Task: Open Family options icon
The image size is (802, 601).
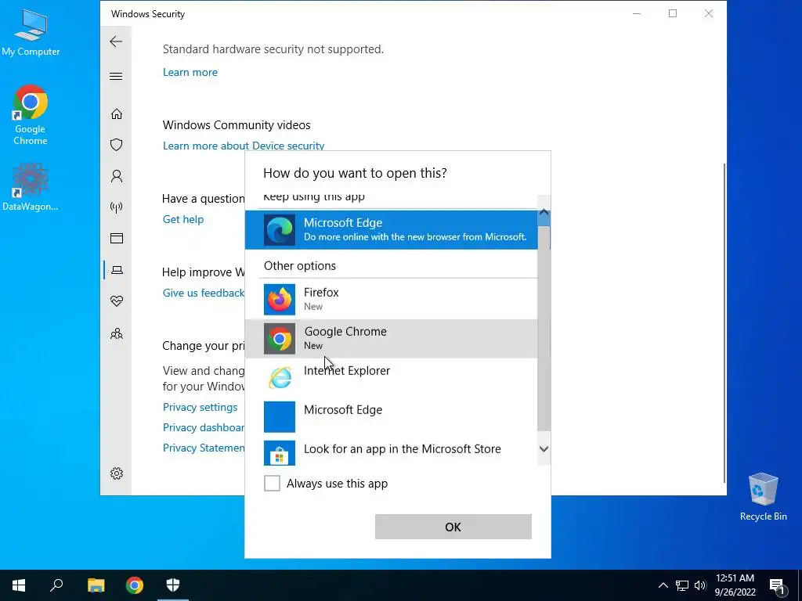Action: pos(117,333)
